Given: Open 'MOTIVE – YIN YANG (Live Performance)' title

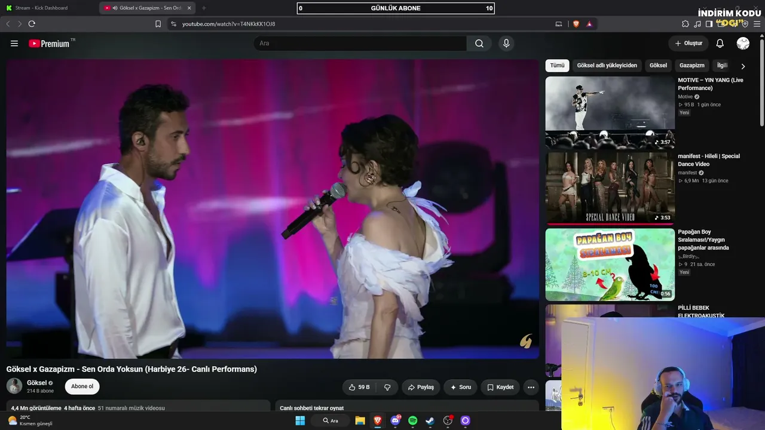Looking at the screenshot, I should pos(711,84).
